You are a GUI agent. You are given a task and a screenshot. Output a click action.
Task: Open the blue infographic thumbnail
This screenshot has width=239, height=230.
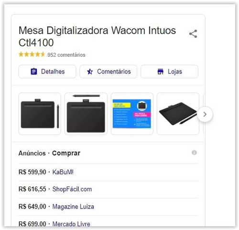(132, 114)
